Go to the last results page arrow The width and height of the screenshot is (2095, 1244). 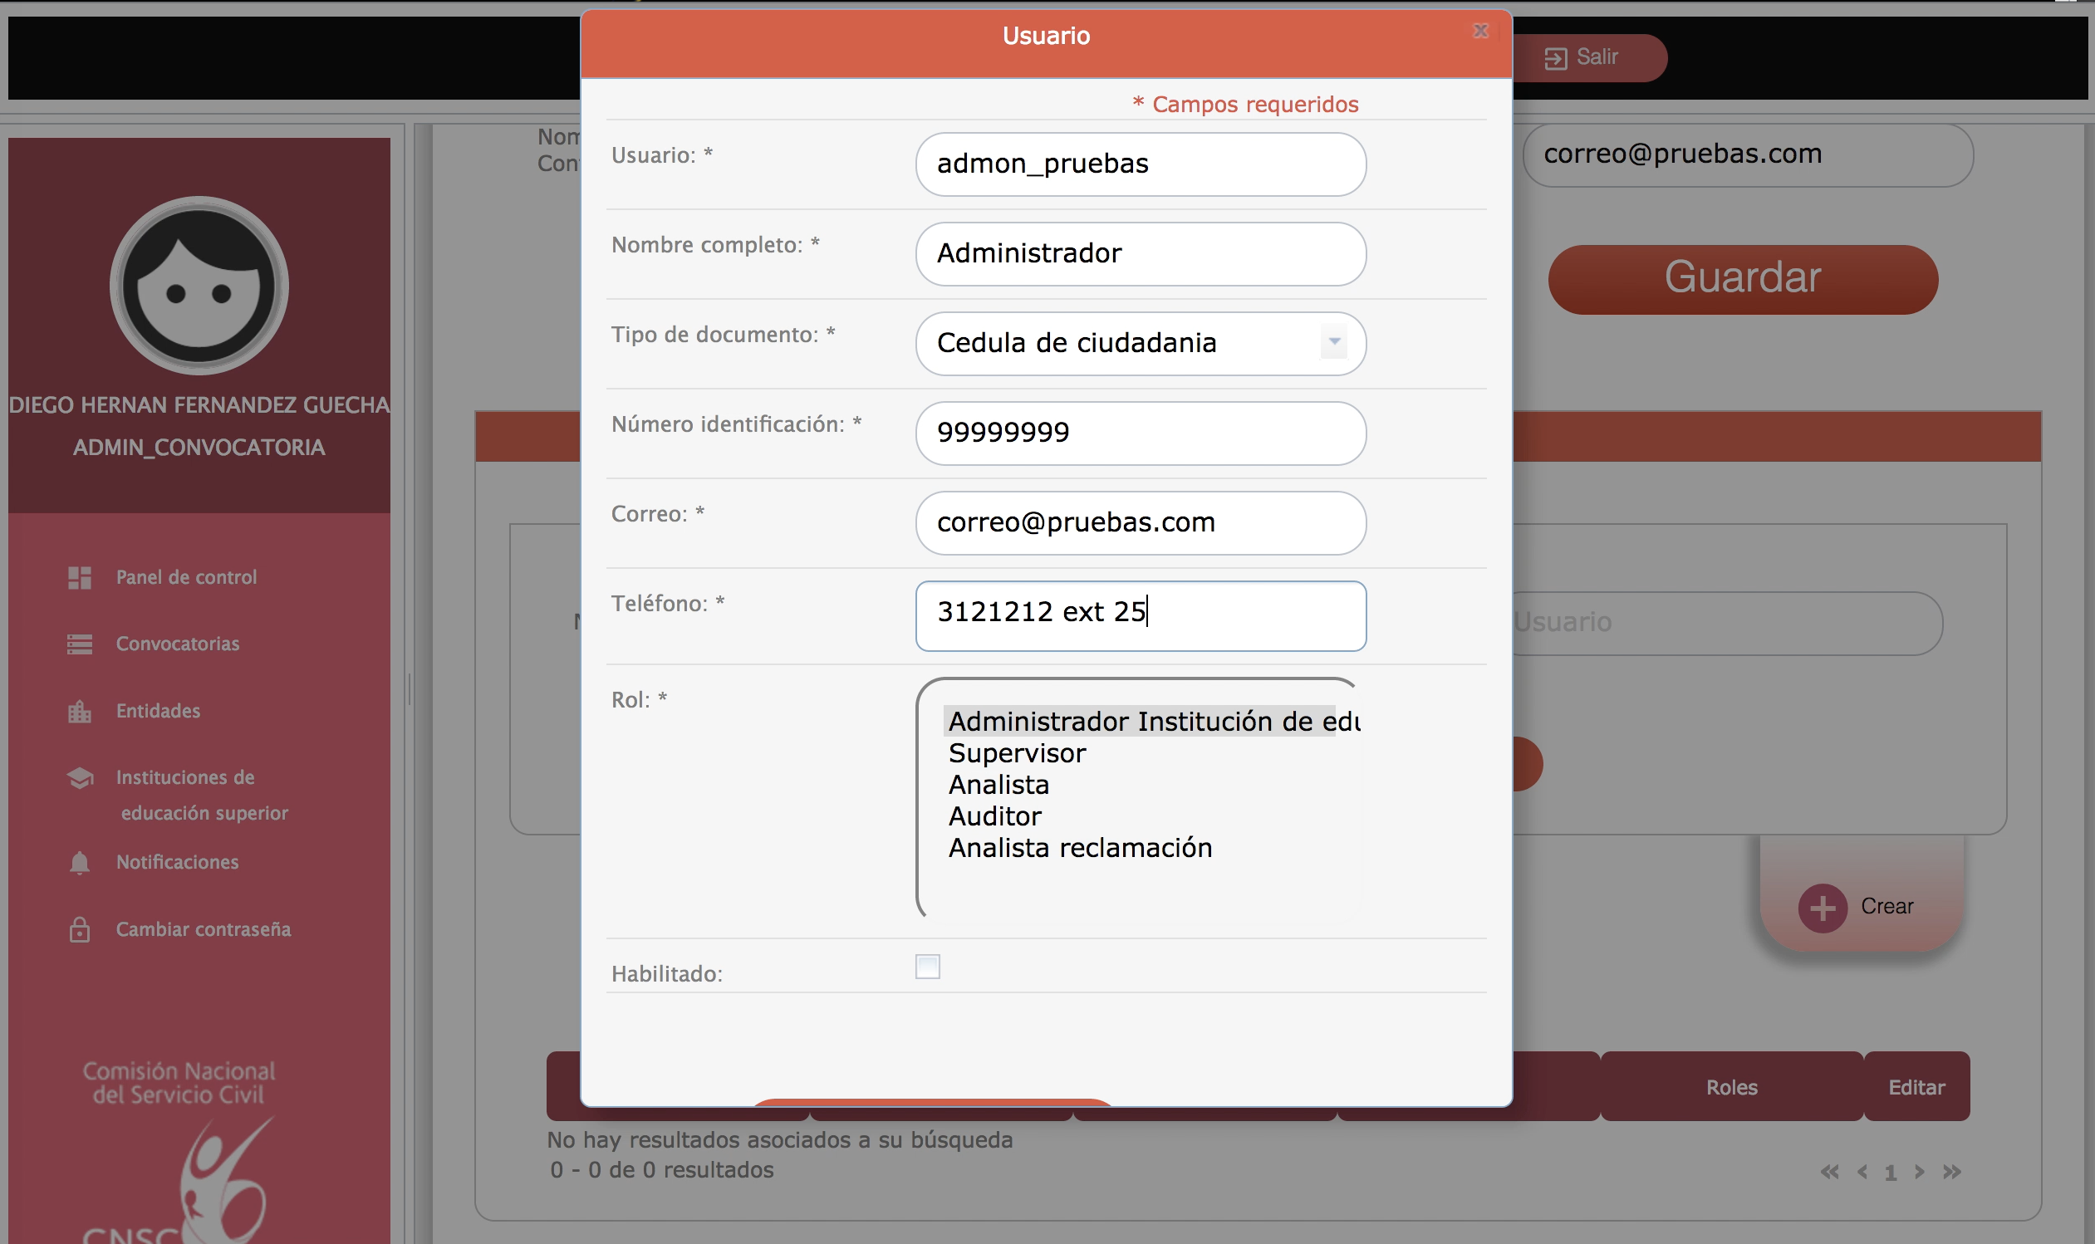click(x=1952, y=1172)
